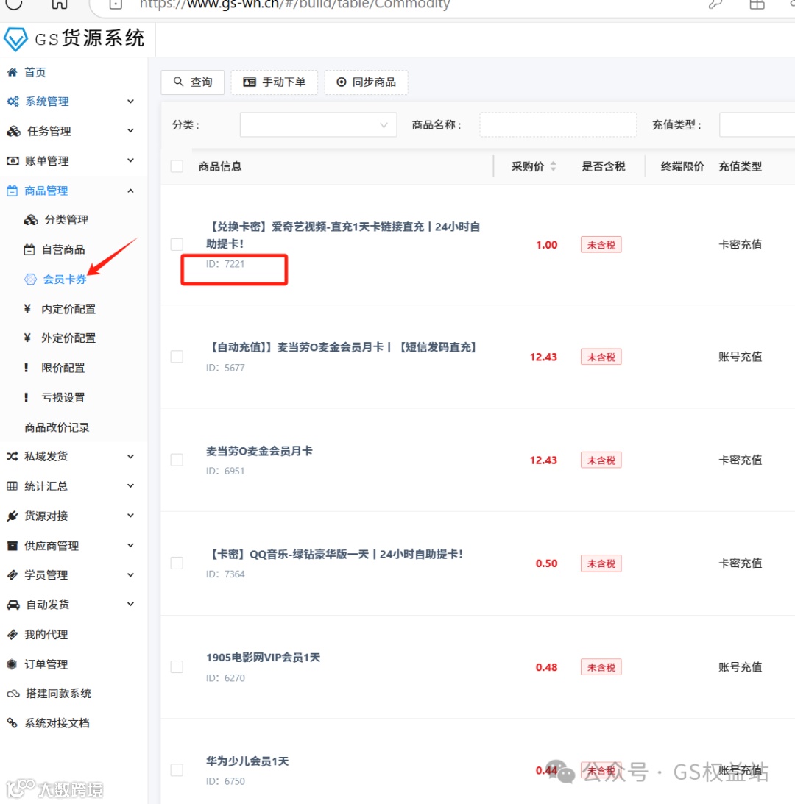Open the 华为少儿会员1天 product title

pos(247,761)
